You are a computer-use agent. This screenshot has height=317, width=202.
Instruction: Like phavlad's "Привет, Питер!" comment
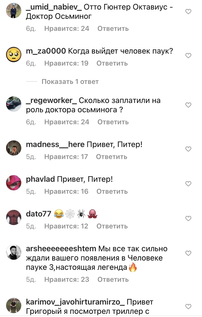(x=188, y=184)
